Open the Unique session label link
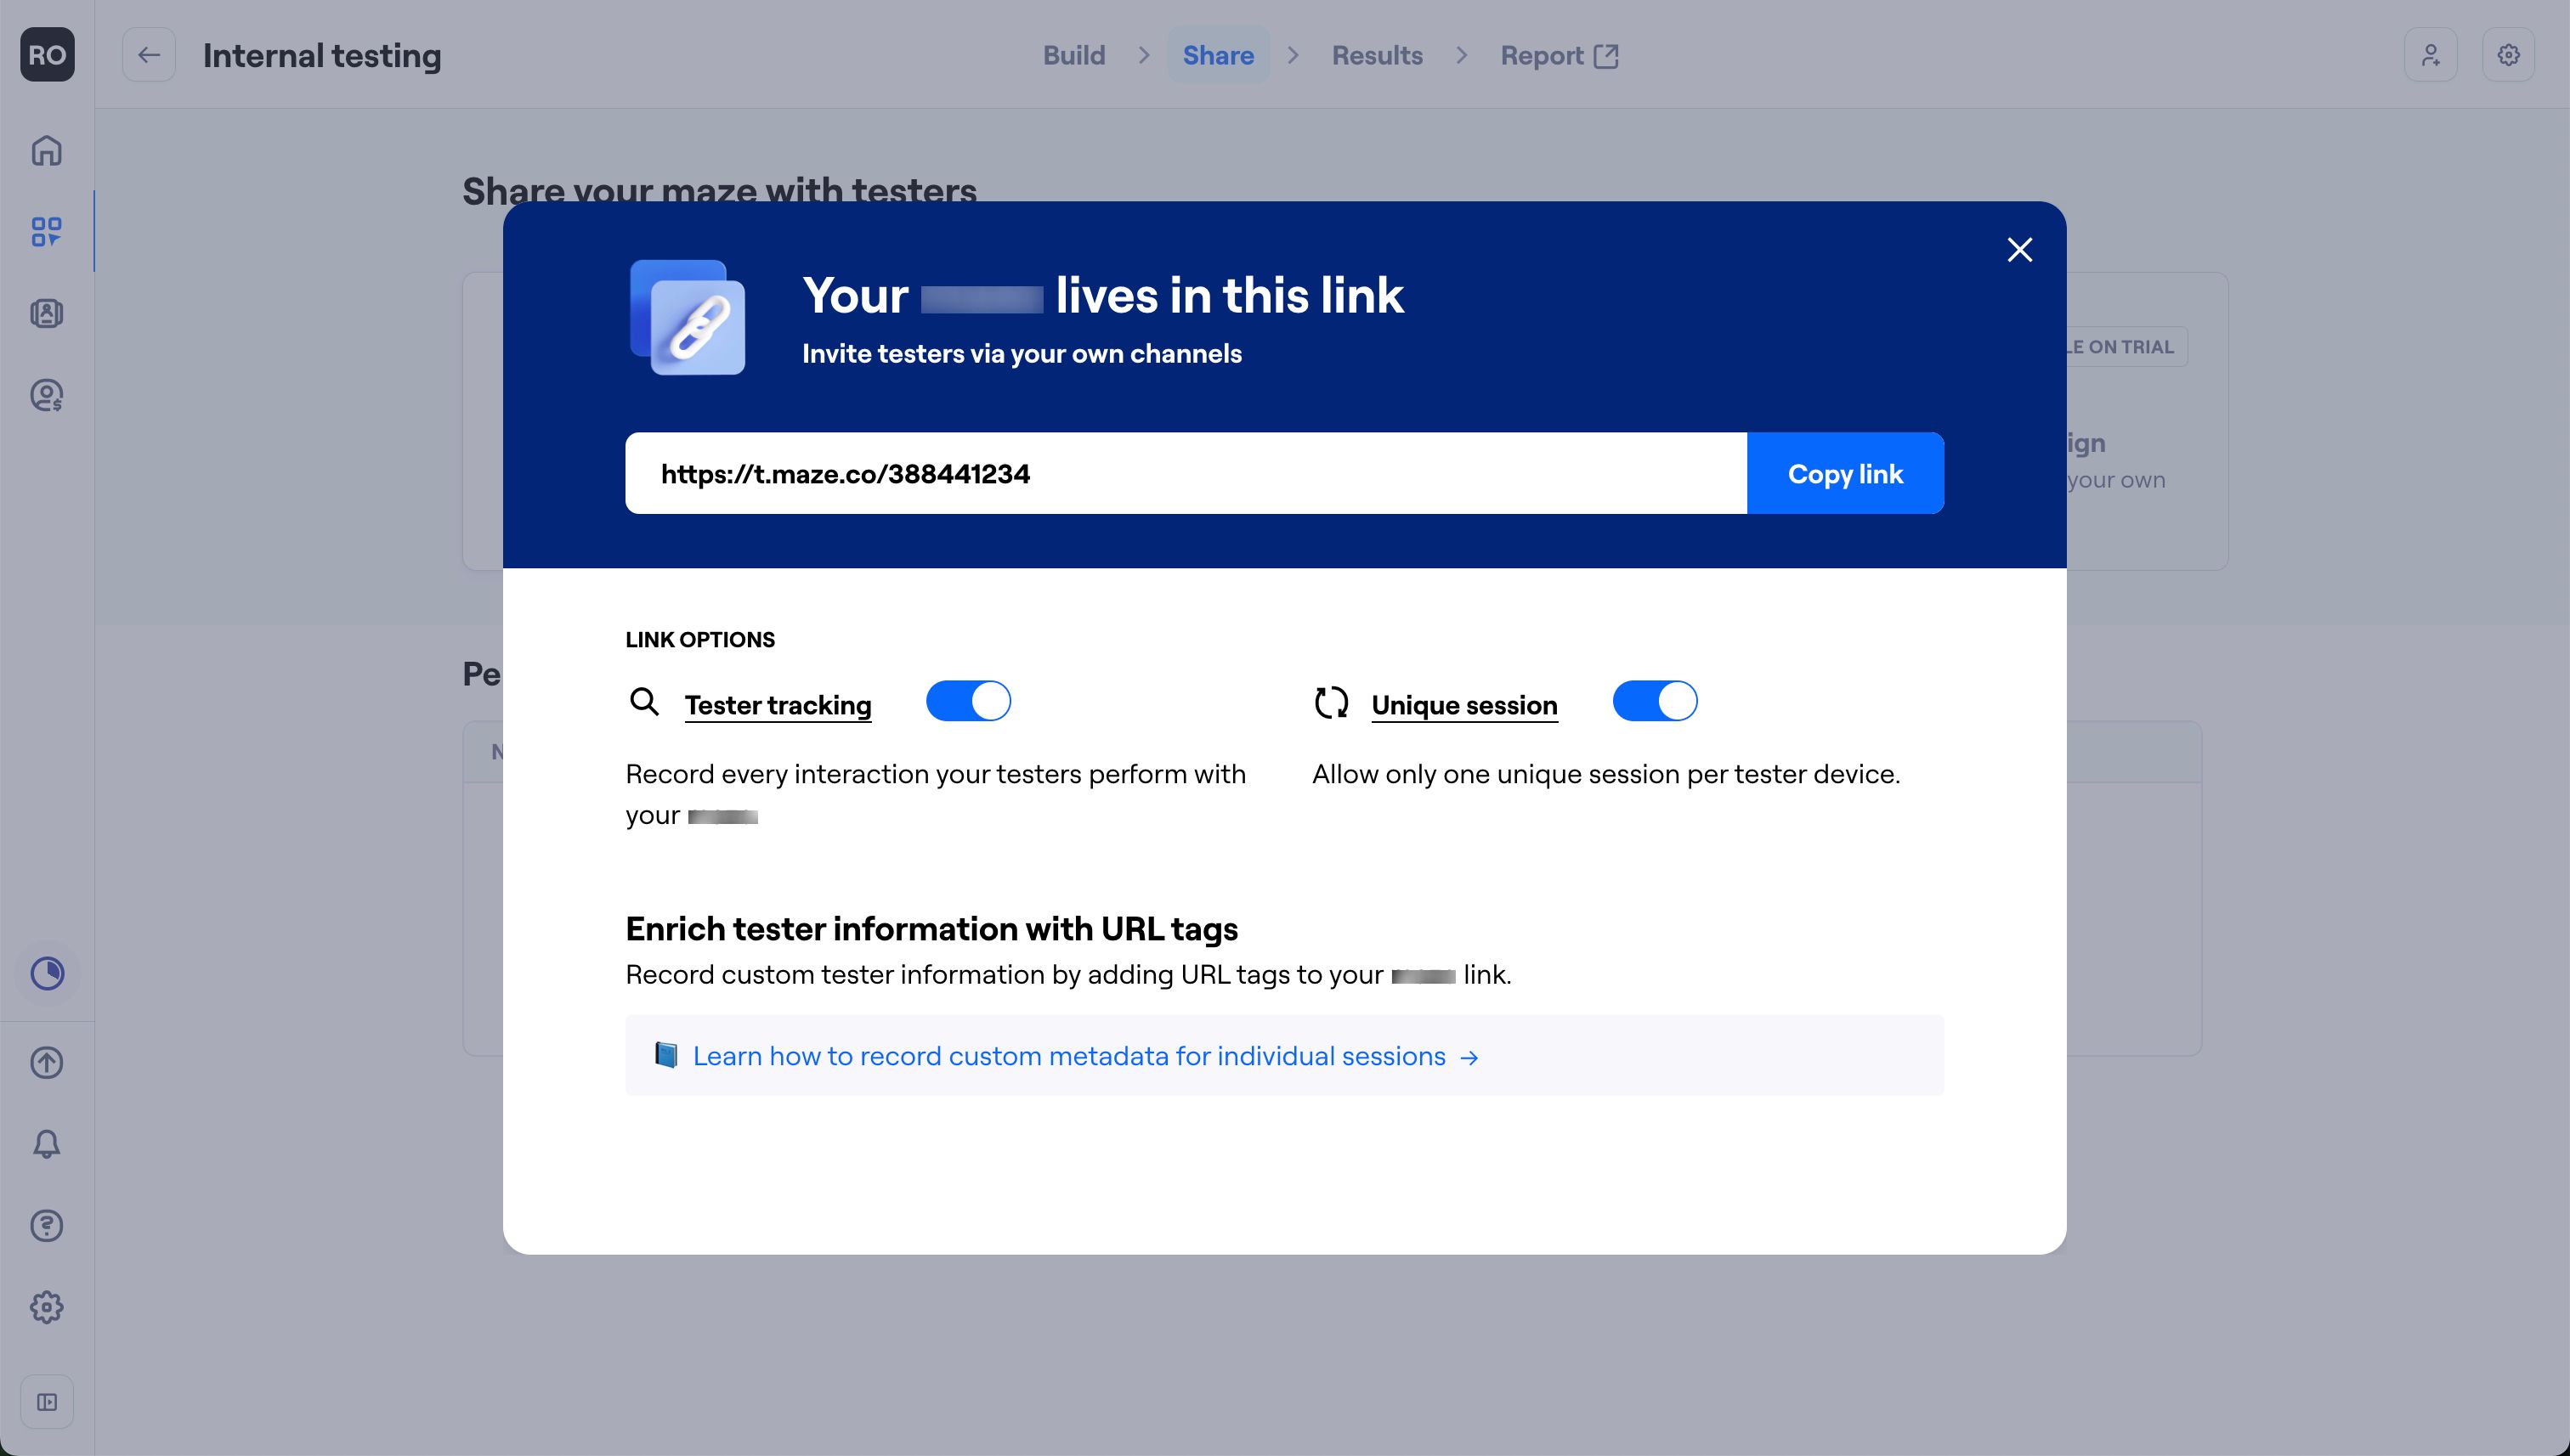2570x1456 pixels. 1463,704
